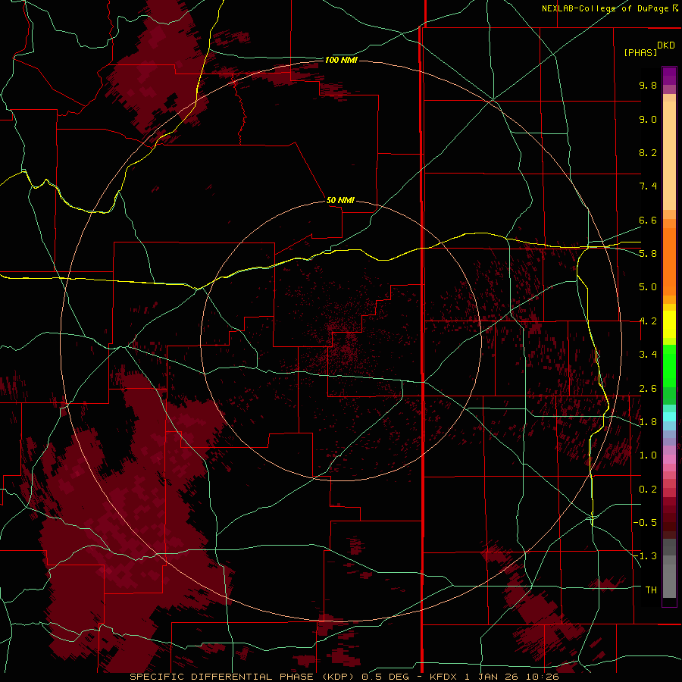
Task: Click the 3.4 scale value
Action: pyautogui.click(x=648, y=355)
